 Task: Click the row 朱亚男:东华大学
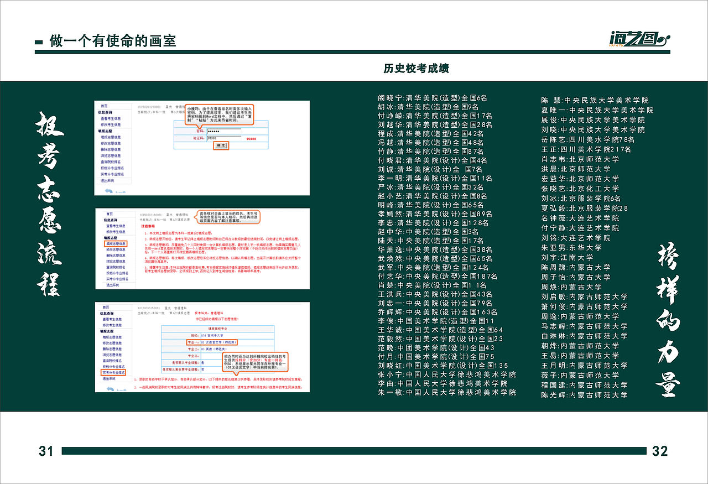click(x=571, y=247)
